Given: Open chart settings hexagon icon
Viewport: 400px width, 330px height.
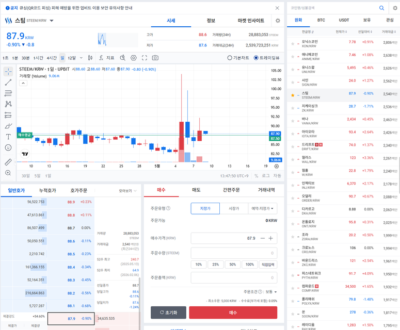Looking at the screenshot, I should 134,58.
